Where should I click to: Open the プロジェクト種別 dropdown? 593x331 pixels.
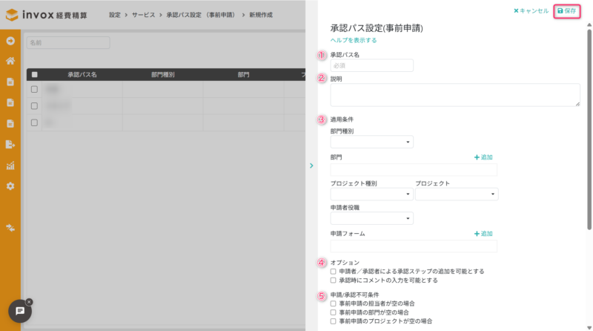click(x=372, y=194)
